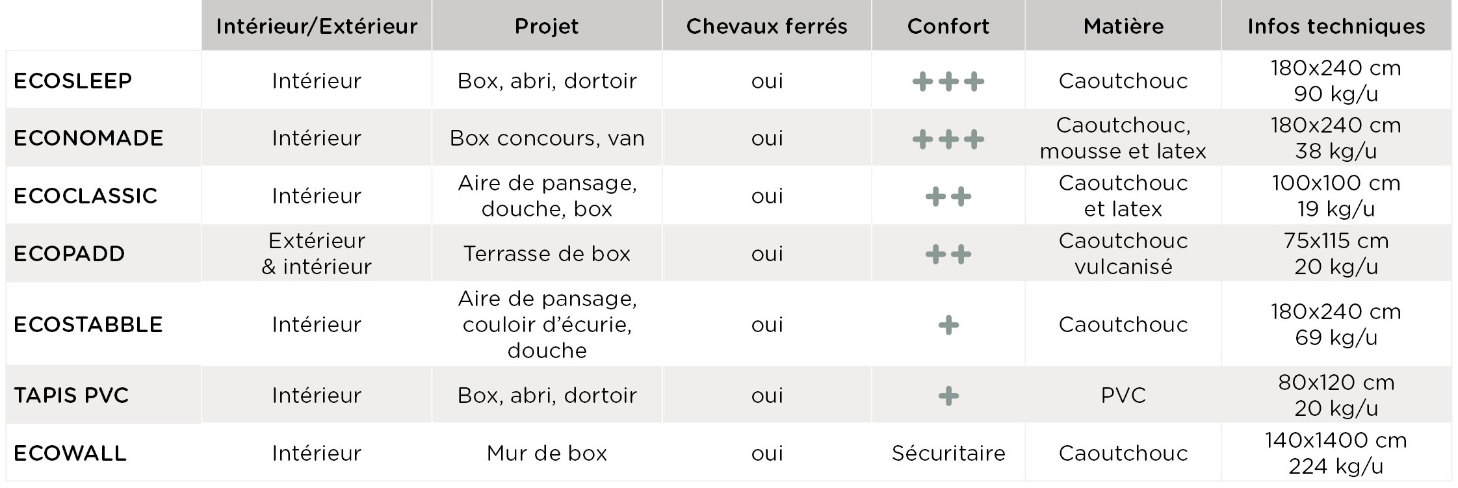Screen dimensions: 1458x488
Task: Click the single plus comfort icon for ECOSTABBLE
Action: coord(948,325)
